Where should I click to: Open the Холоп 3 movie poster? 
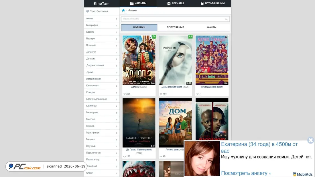139,60
